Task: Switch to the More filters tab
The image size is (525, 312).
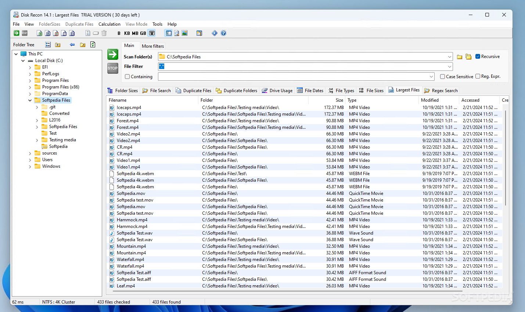Action: point(152,46)
